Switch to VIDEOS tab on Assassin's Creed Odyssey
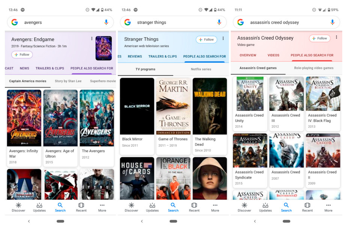 274,55
